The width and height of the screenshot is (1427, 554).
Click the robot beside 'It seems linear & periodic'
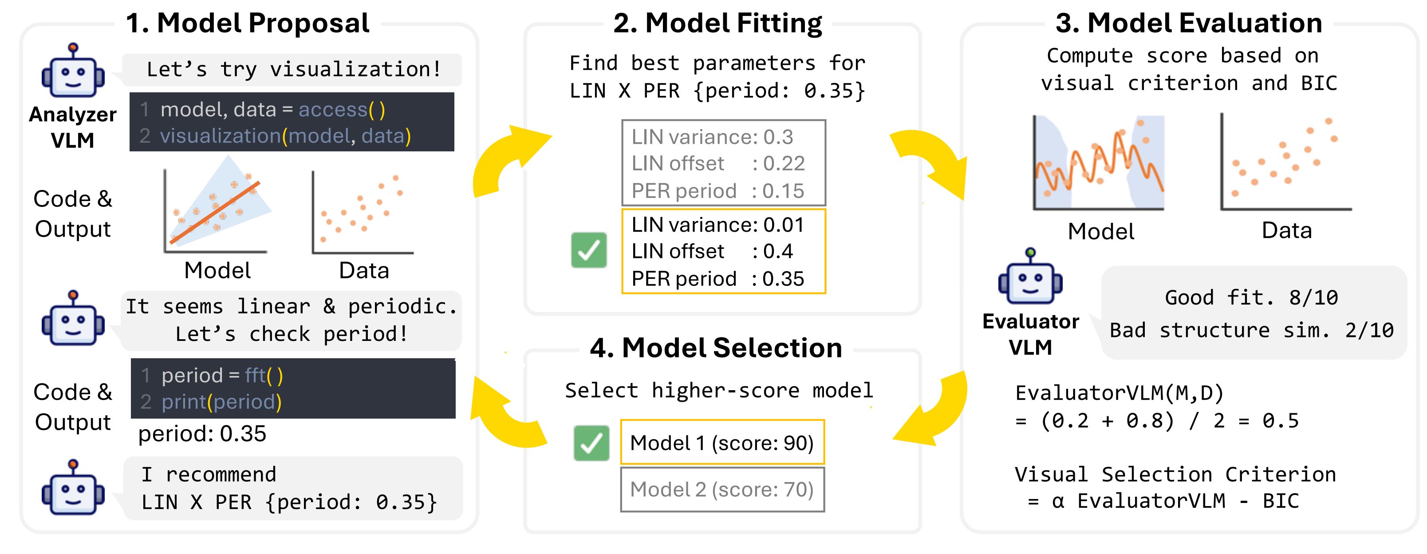click(73, 319)
